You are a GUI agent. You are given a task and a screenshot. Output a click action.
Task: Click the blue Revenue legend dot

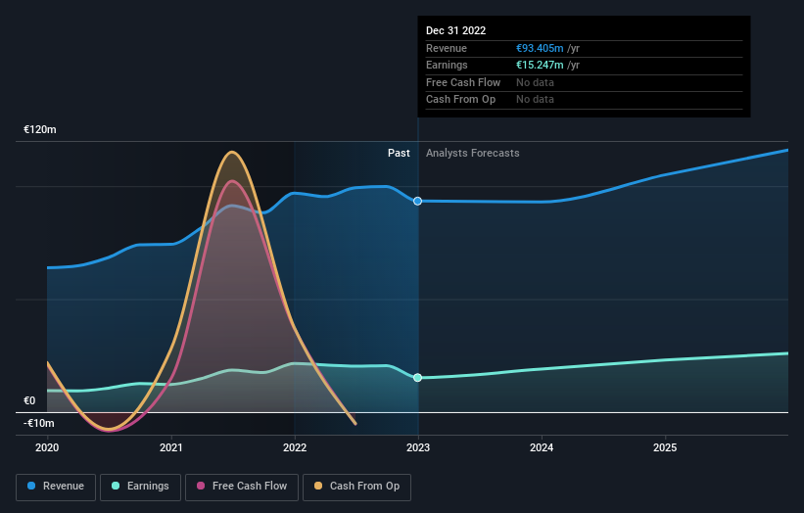click(31, 486)
